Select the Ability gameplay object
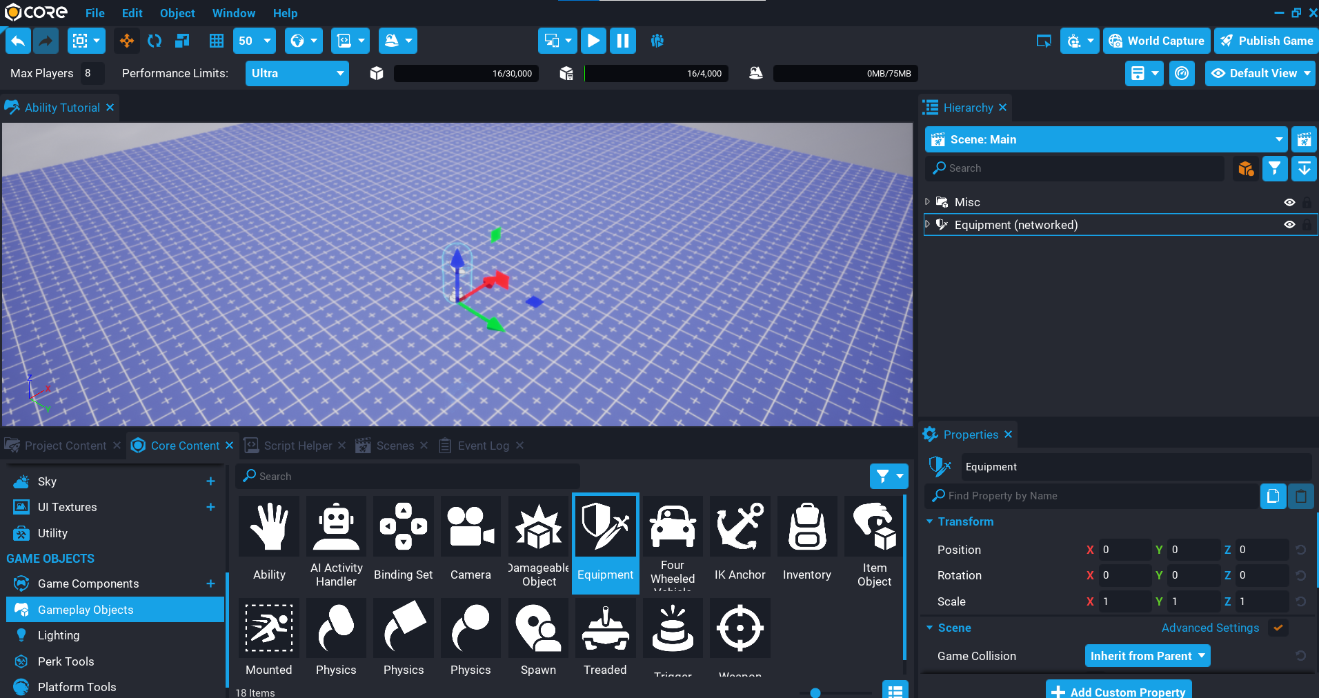Viewport: 1319px width, 698px height. pyautogui.click(x=269, y=541)
